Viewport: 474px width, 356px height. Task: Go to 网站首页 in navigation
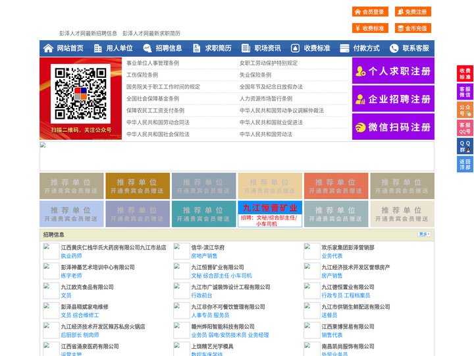[x=70, y=48]
